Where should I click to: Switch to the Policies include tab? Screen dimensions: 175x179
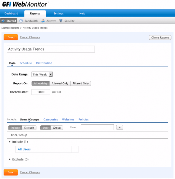(84, 119)
